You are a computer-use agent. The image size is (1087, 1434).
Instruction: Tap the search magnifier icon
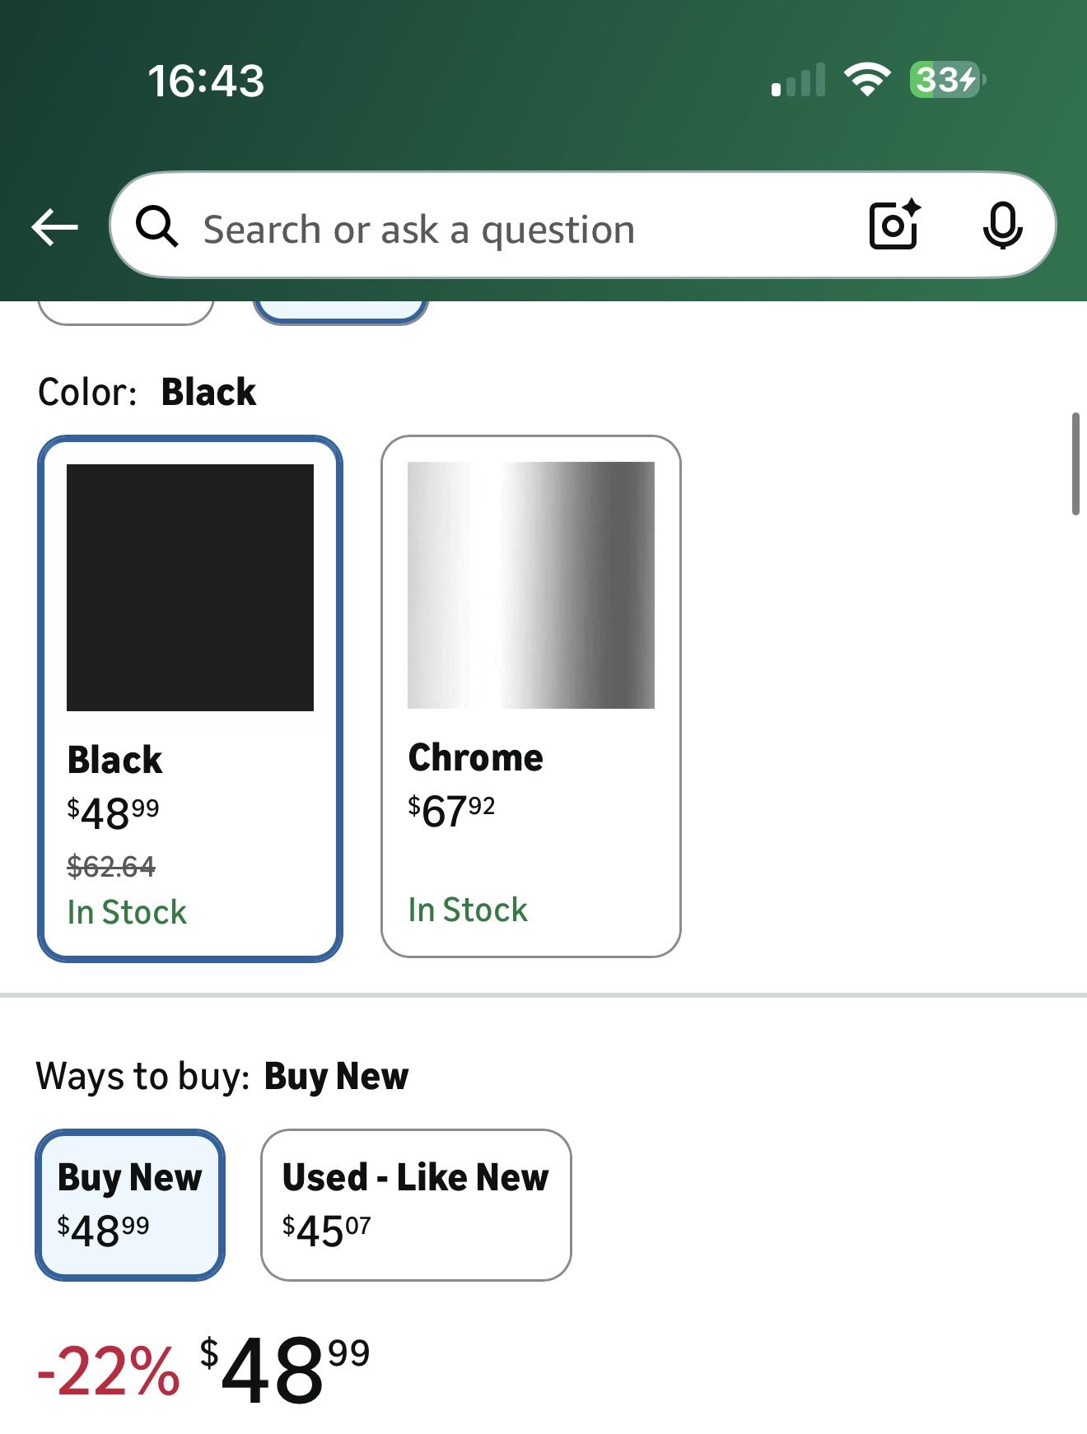coord(156,226)
